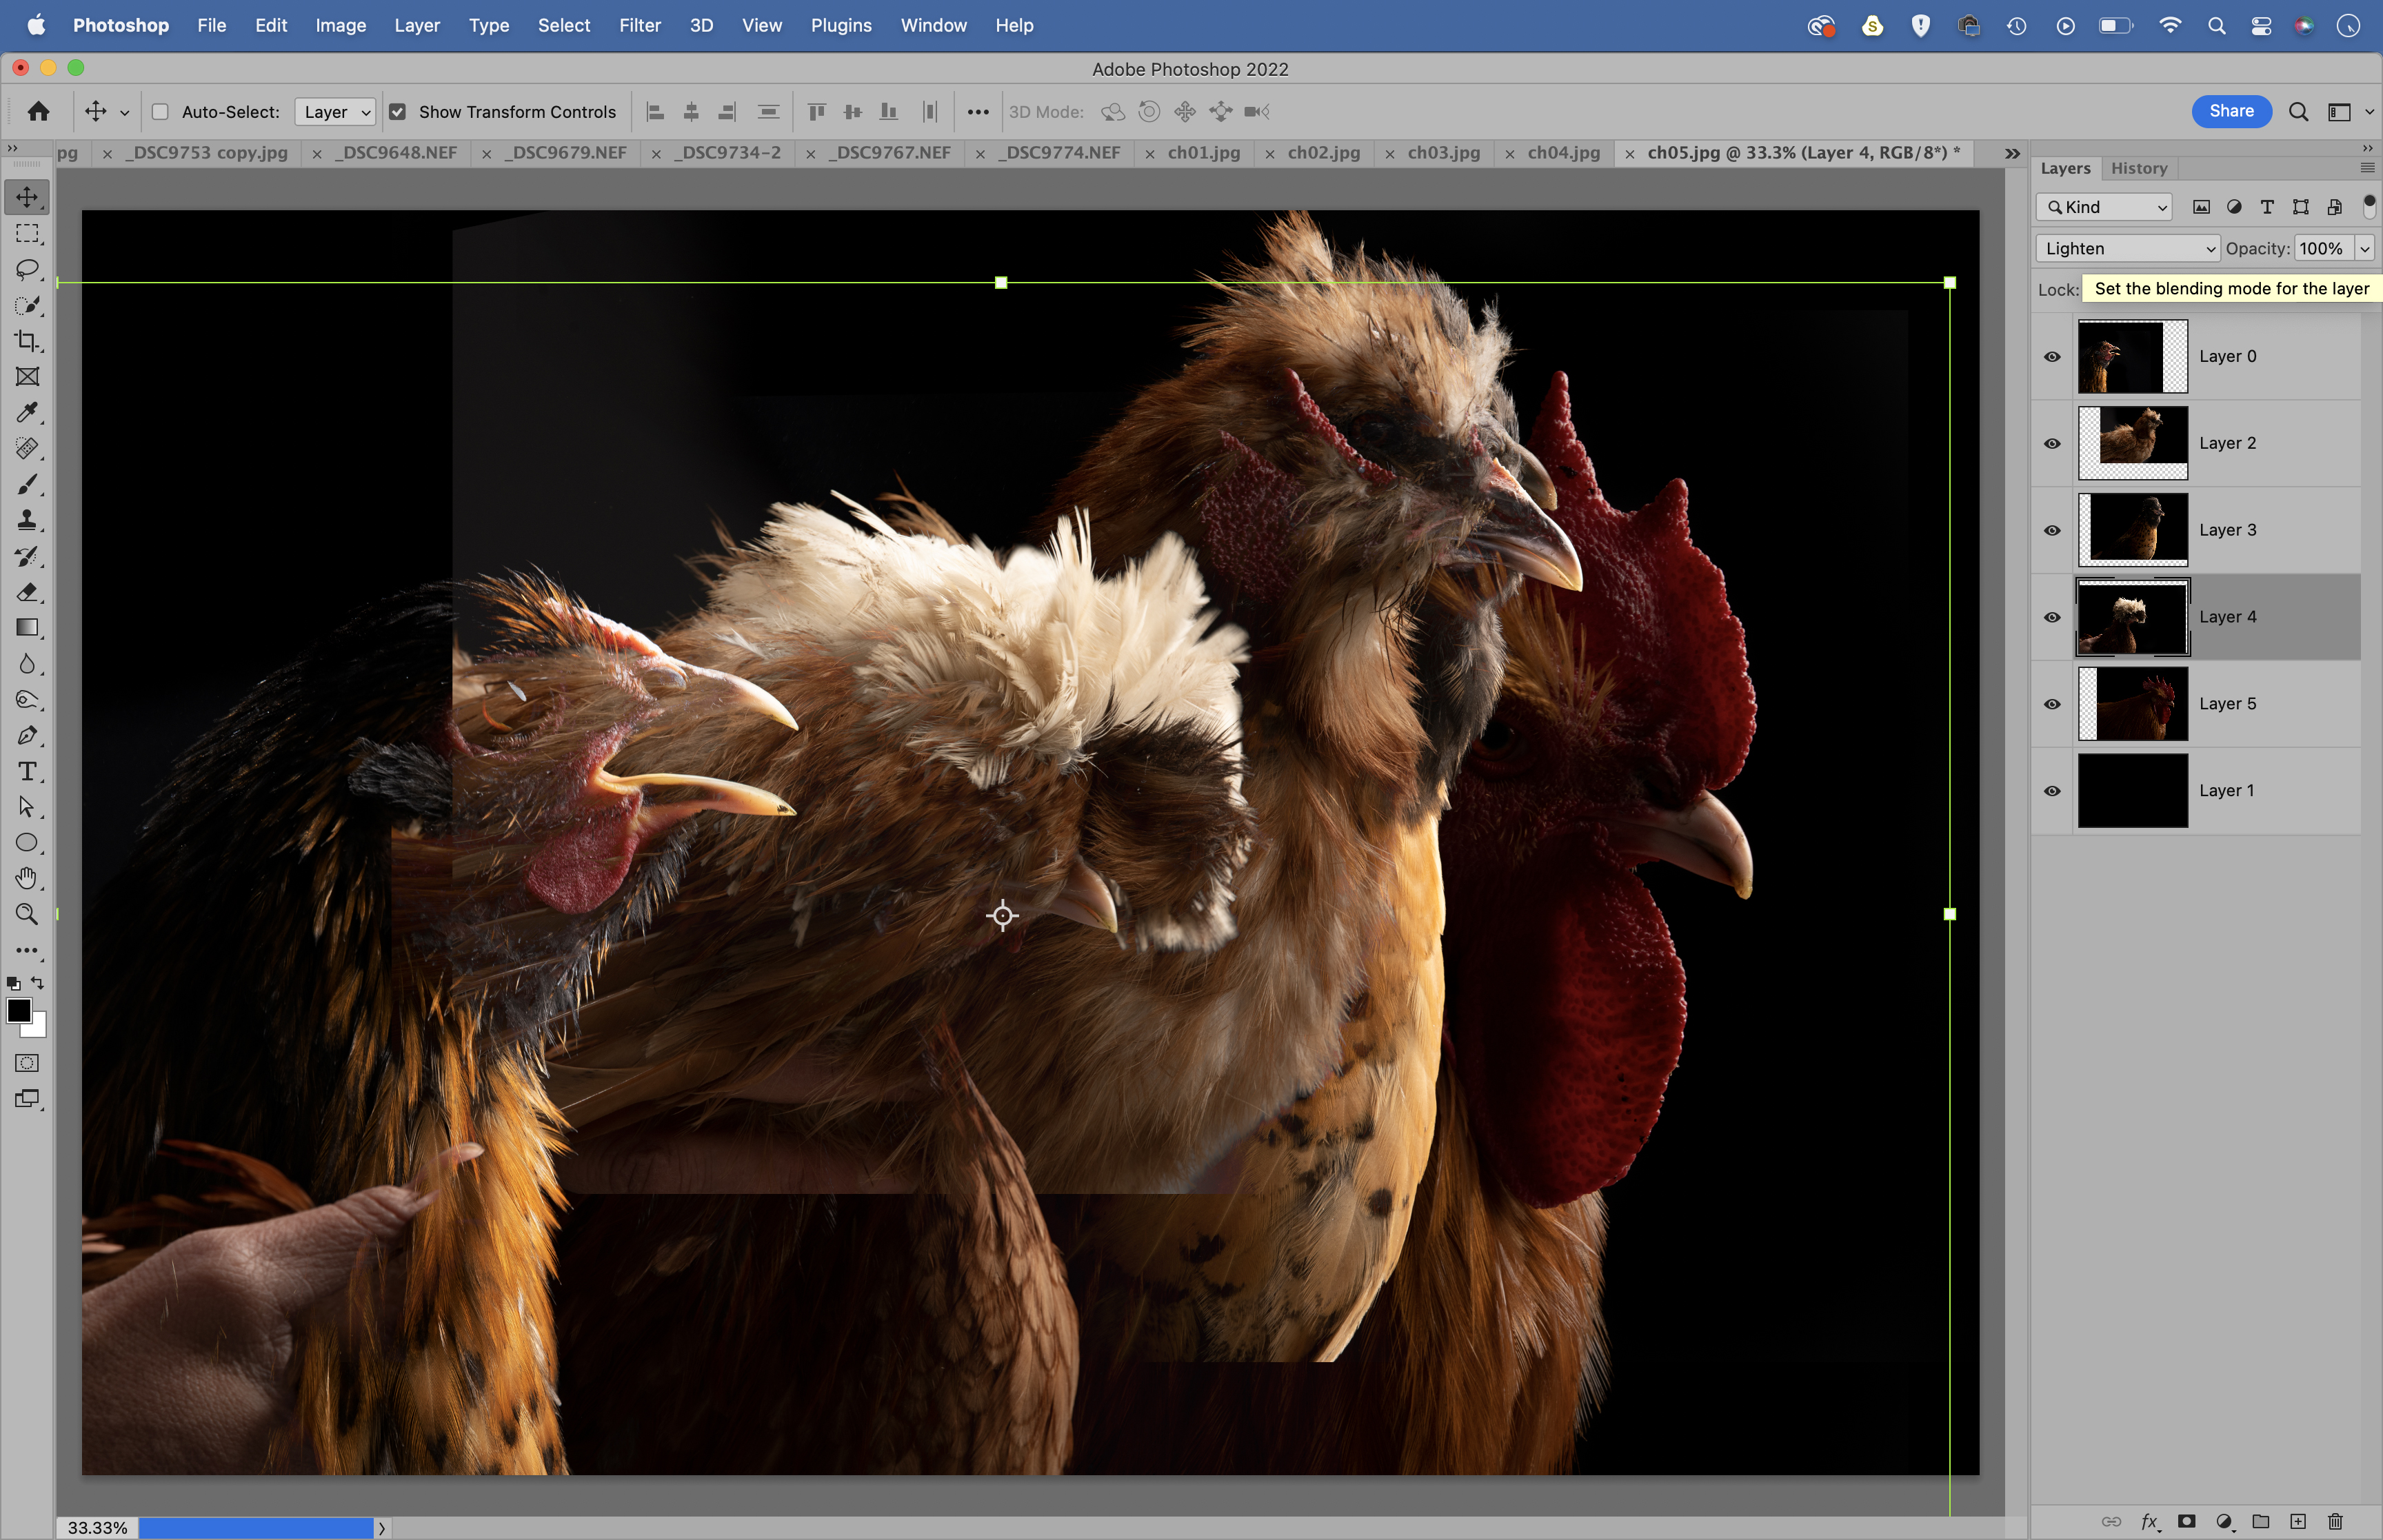
Task: Choose the Horizontal Type tool
Action: (27, 771)
